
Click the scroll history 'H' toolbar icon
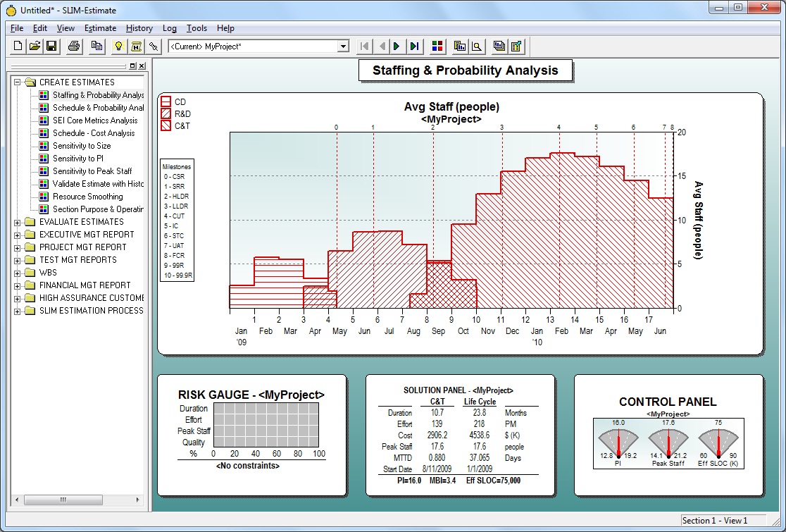tap(136, 46)
